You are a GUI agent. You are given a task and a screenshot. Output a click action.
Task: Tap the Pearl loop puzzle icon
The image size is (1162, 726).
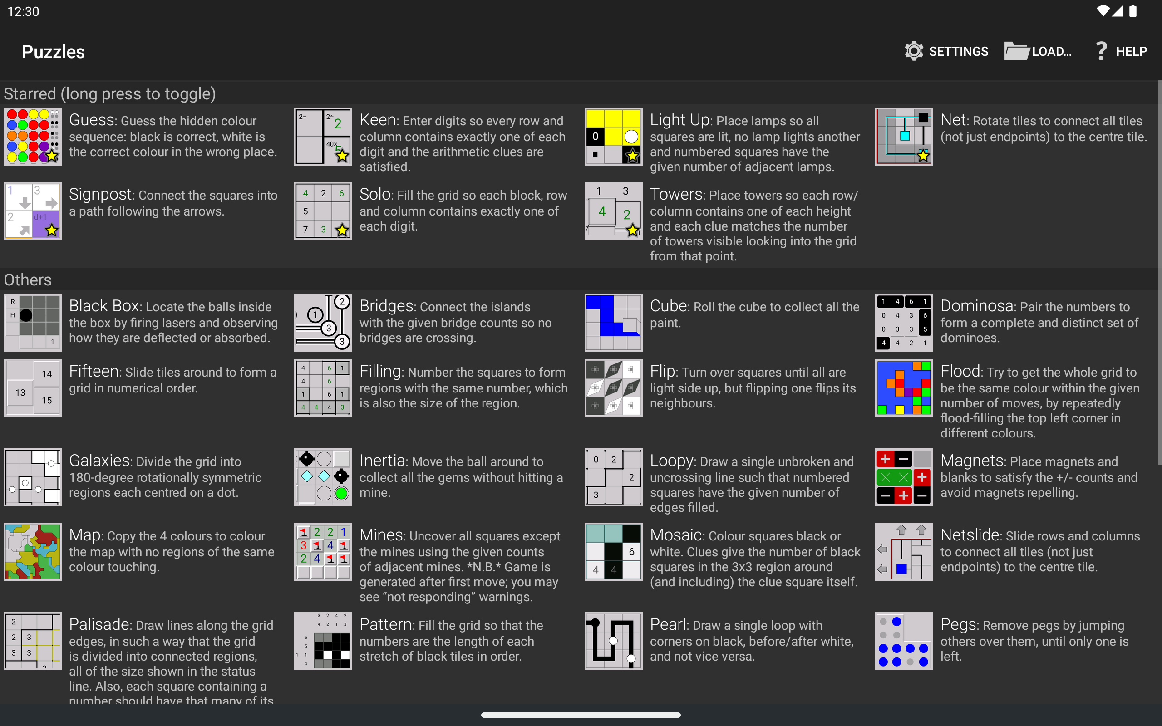[613, 641]
